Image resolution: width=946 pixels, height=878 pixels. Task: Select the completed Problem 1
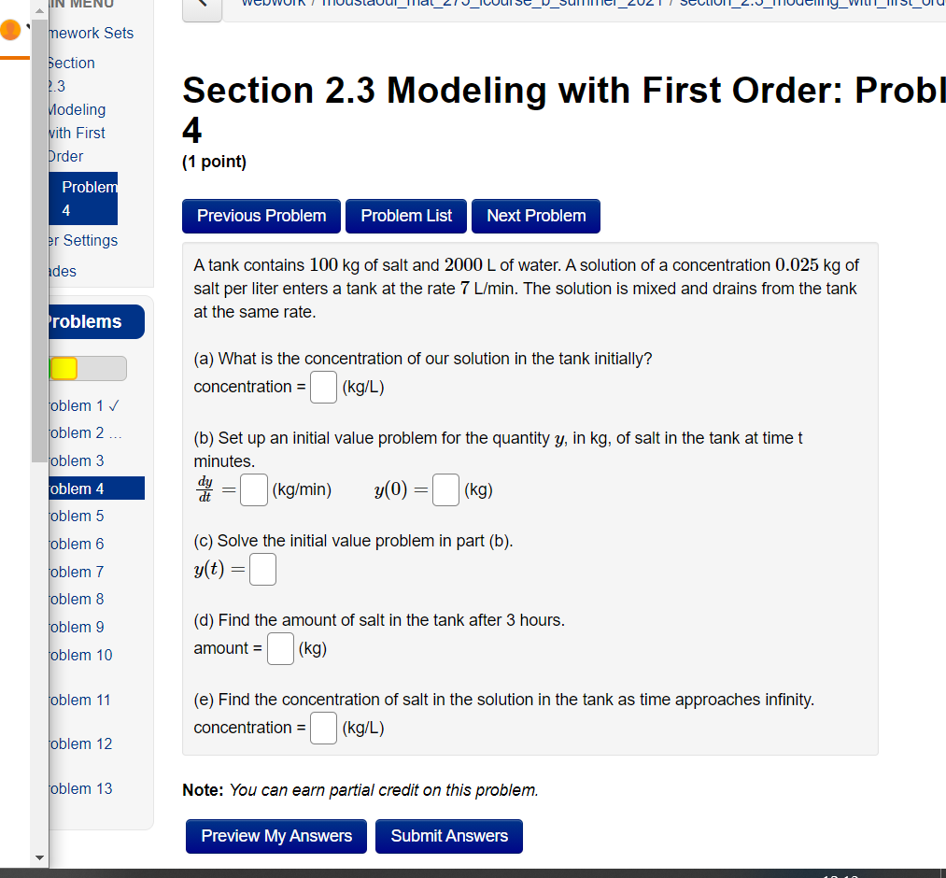pyautogui.click(x=75, y=405)
